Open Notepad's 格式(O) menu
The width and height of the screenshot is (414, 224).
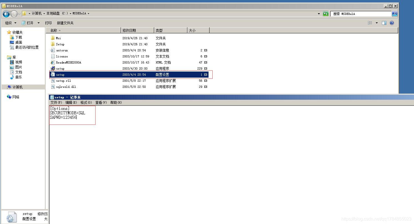click(86, 102)
